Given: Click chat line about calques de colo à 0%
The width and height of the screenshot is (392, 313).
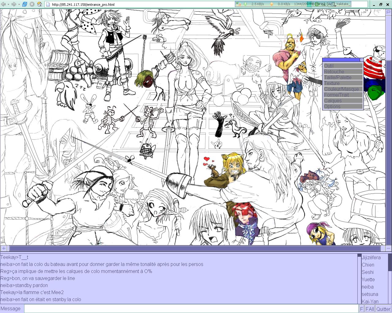Looking at the screenshot, I should click(76, 271).
